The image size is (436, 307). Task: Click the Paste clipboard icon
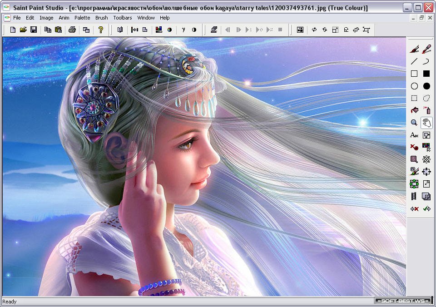(58, 30)
